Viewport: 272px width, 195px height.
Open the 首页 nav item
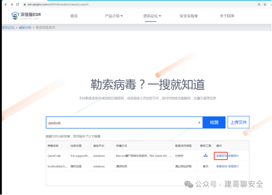[74, 16]
